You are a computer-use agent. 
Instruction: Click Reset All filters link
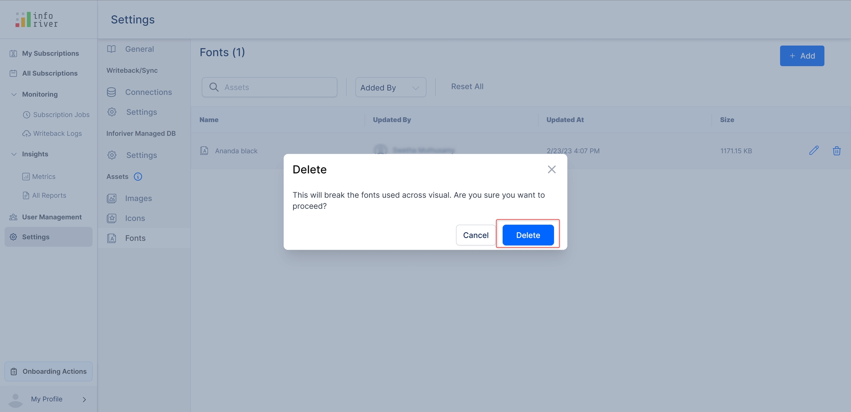pyautogui.click(x=467, y=86)
